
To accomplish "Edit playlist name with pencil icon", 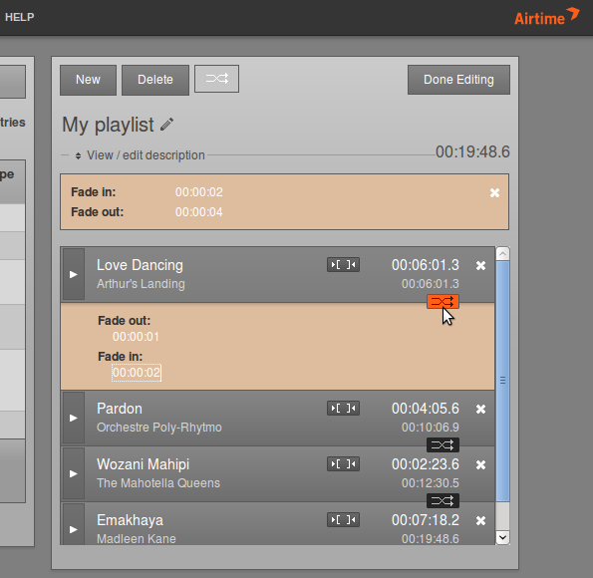I will pos(166,125).
